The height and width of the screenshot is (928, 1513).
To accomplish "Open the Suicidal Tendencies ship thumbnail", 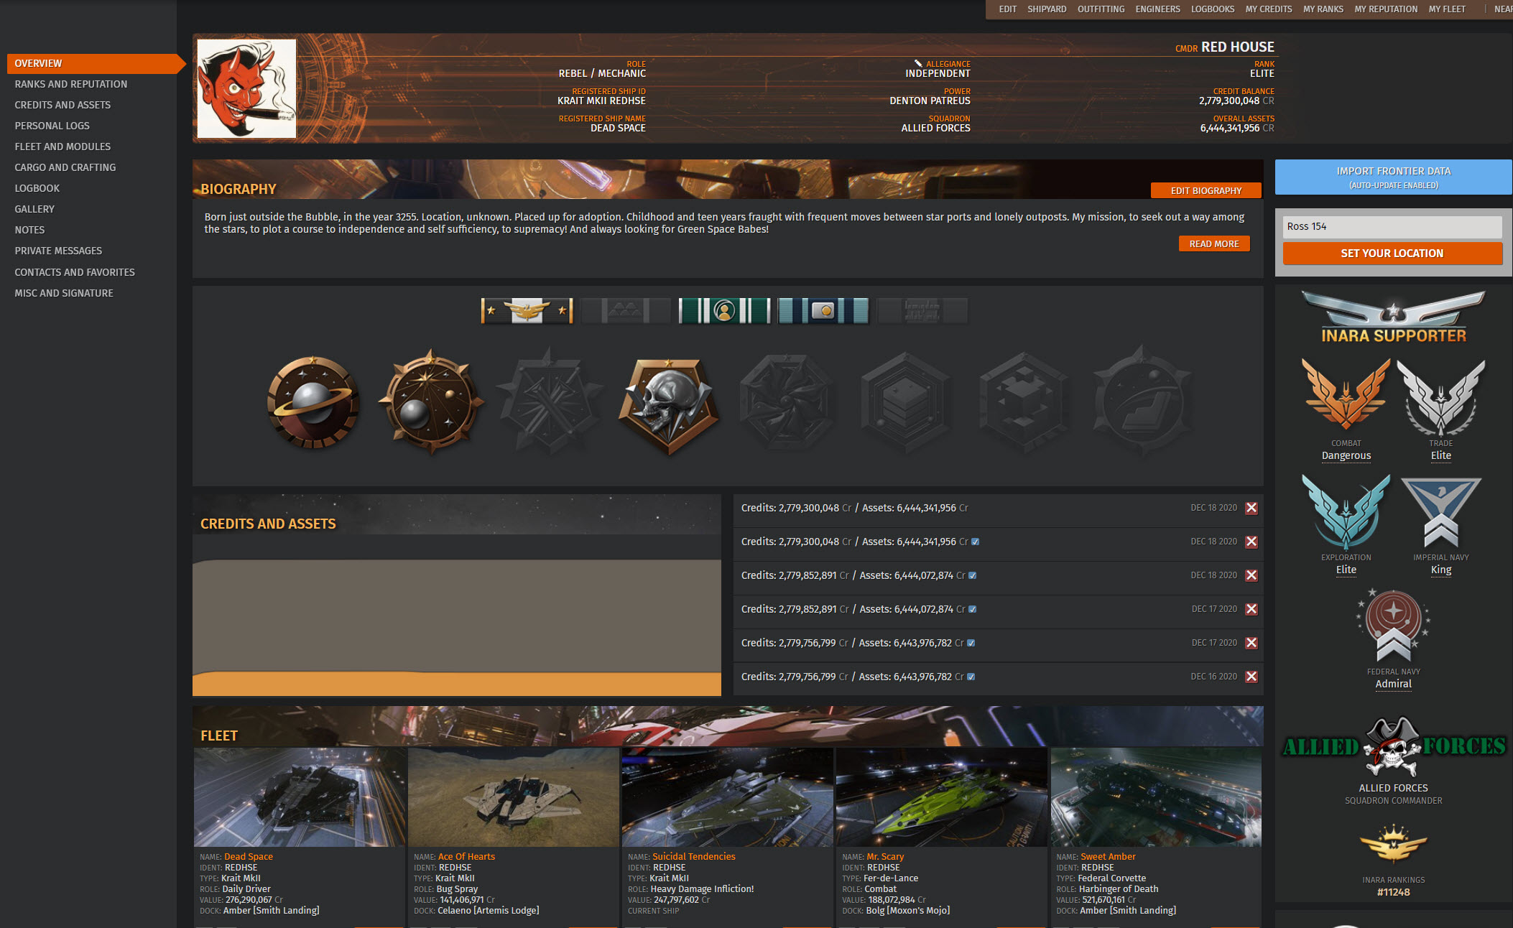I will [x=727, y=797].
